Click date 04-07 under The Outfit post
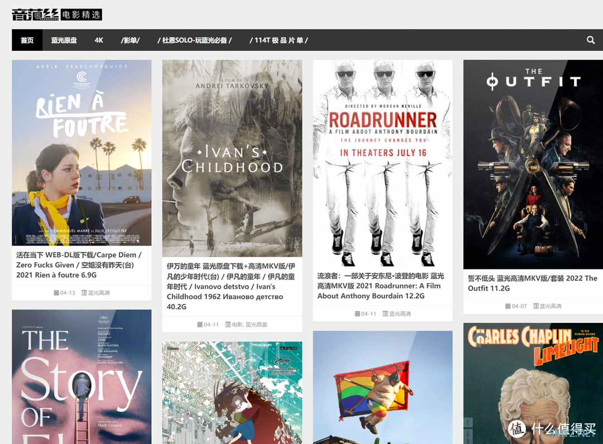Viewport: 603px width, 444px height. (519, 306)
